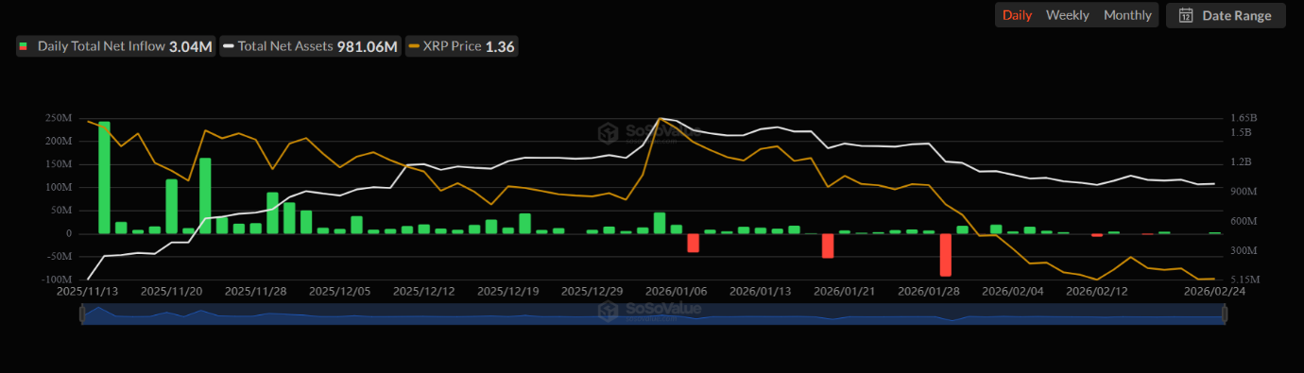This screenshot has width=1304, height=373.
Task: Click the white Total Net Assets line icon
Action: tap(228, 45)
